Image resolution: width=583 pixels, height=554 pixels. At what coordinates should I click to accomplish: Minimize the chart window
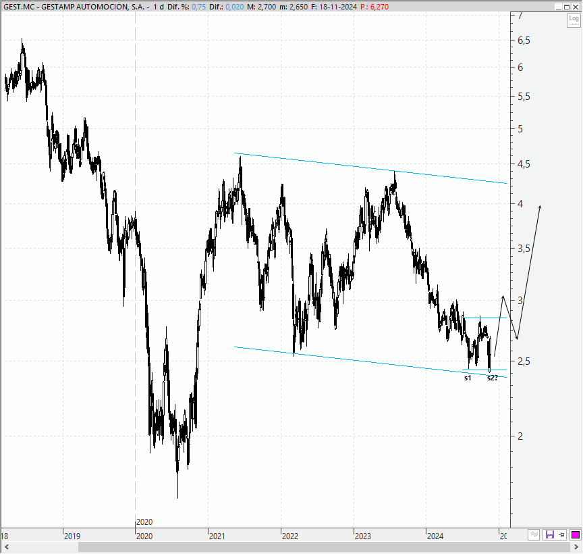click(559, 7)
